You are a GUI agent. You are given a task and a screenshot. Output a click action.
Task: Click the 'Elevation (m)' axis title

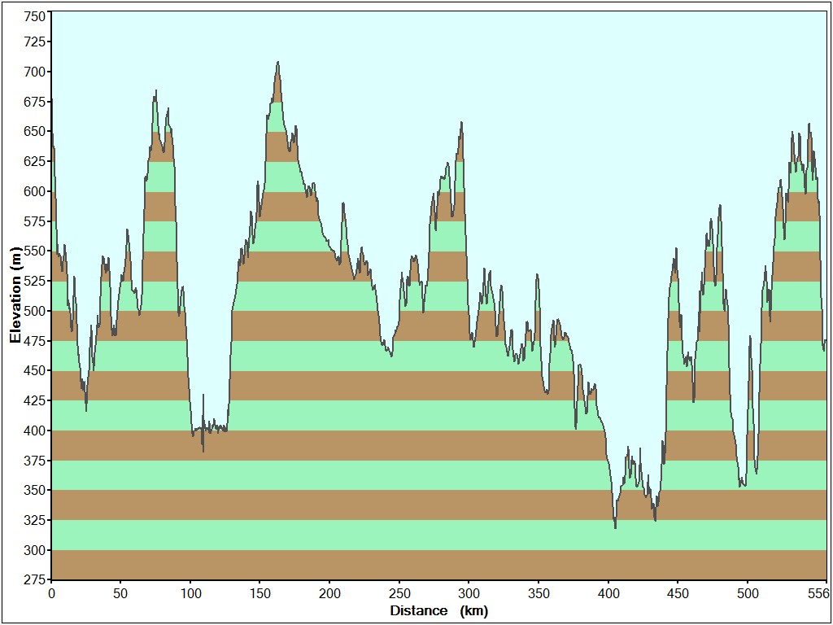[15, 295]
